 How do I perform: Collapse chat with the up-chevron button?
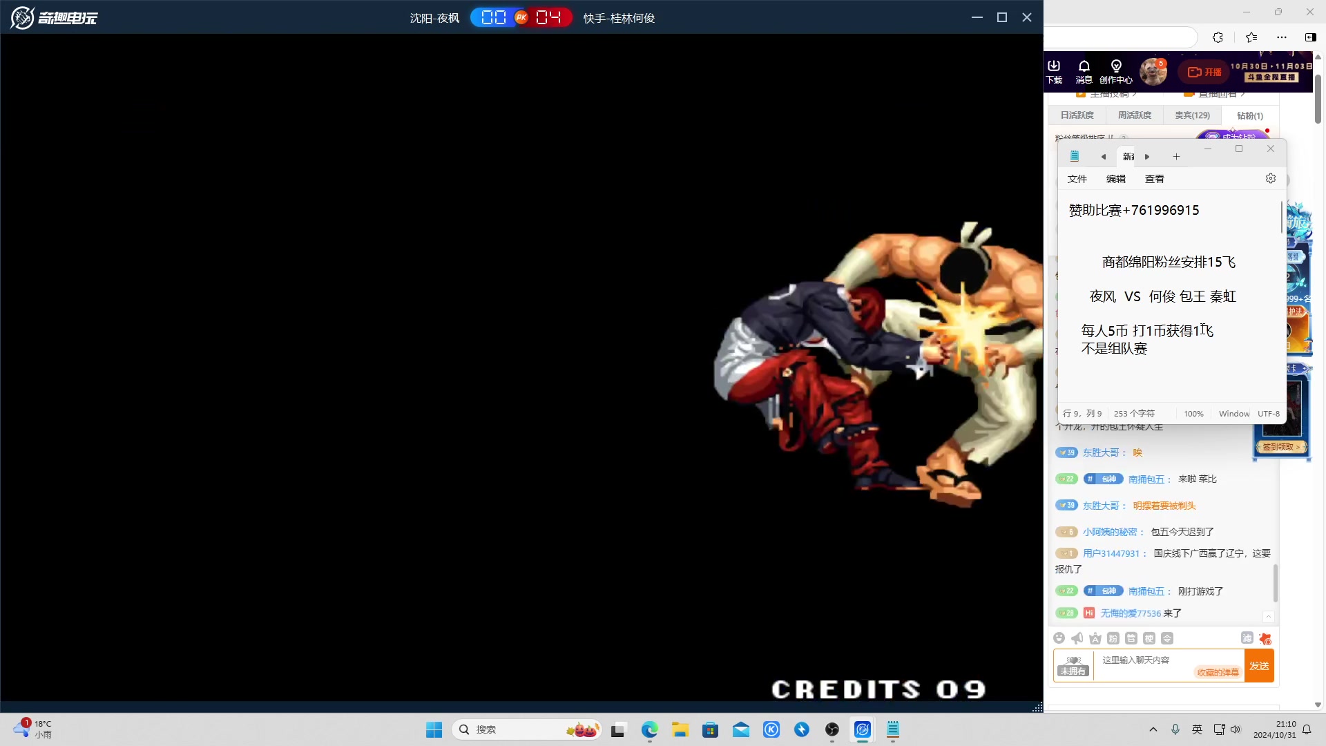(x=1268, y=616)
